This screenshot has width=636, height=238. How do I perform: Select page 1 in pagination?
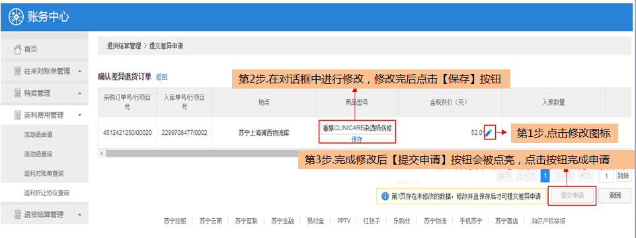pyautogui.click(x=545, y=176)
